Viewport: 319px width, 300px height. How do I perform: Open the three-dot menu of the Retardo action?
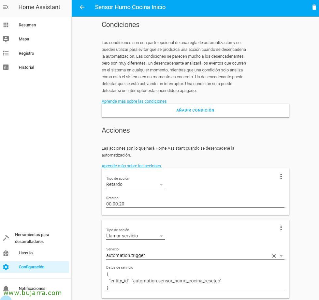281,176
